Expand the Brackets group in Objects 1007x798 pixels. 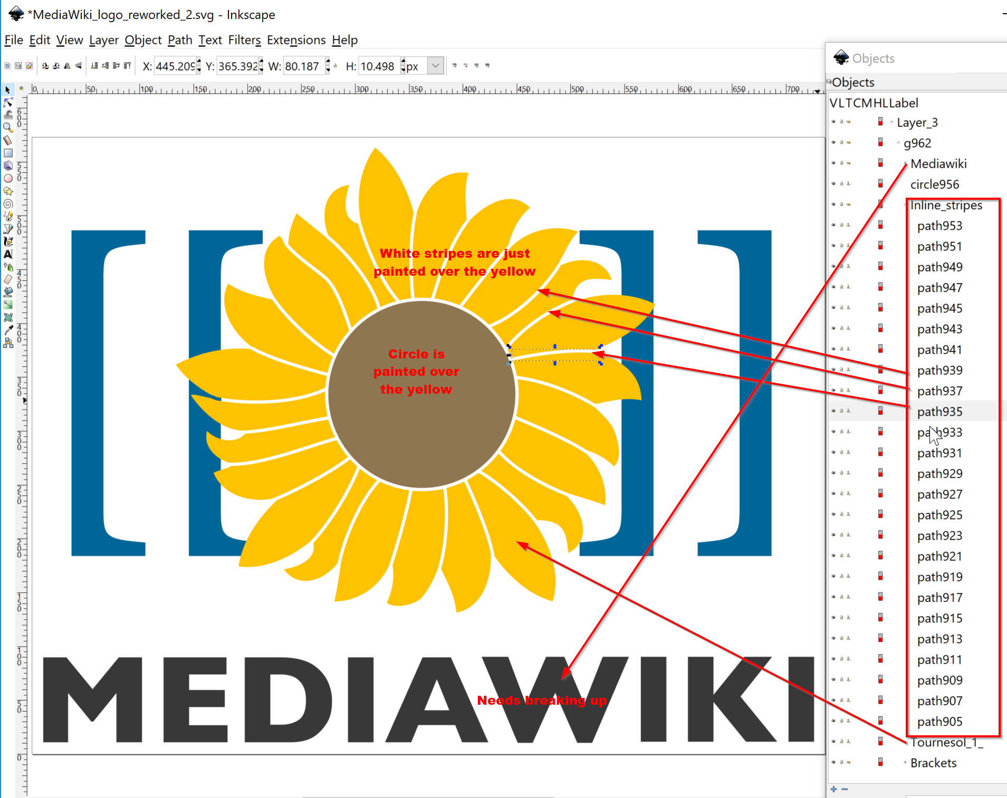[x=905, y=762]
